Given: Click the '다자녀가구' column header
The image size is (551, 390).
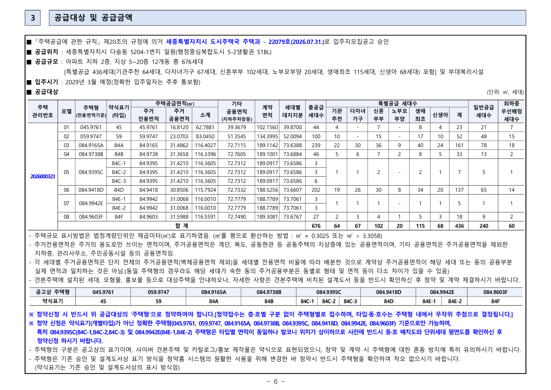Looking at the screenshot, I should 358,115.
